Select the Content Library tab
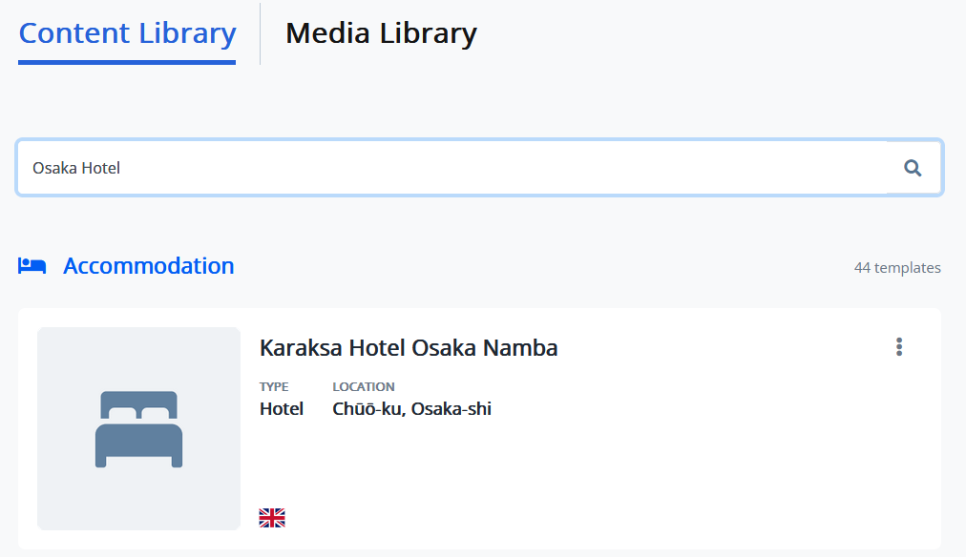The image size is (966, 557). [127, 33]
